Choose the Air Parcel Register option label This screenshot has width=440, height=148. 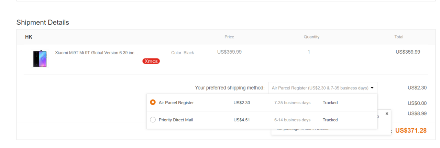click(176, 103)
